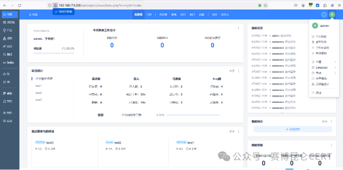
Task: Click the insecure lock icon in address bar
Action: coord(56,5)
